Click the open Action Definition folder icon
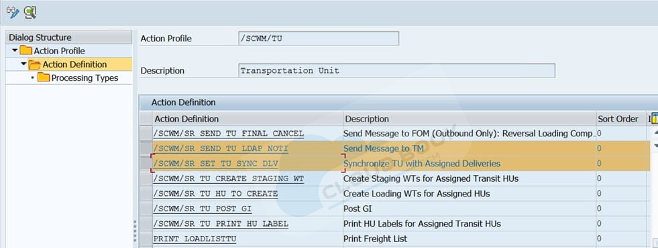Image resolution: width=658 pixels, height=248 pixels. coord(34,64)
